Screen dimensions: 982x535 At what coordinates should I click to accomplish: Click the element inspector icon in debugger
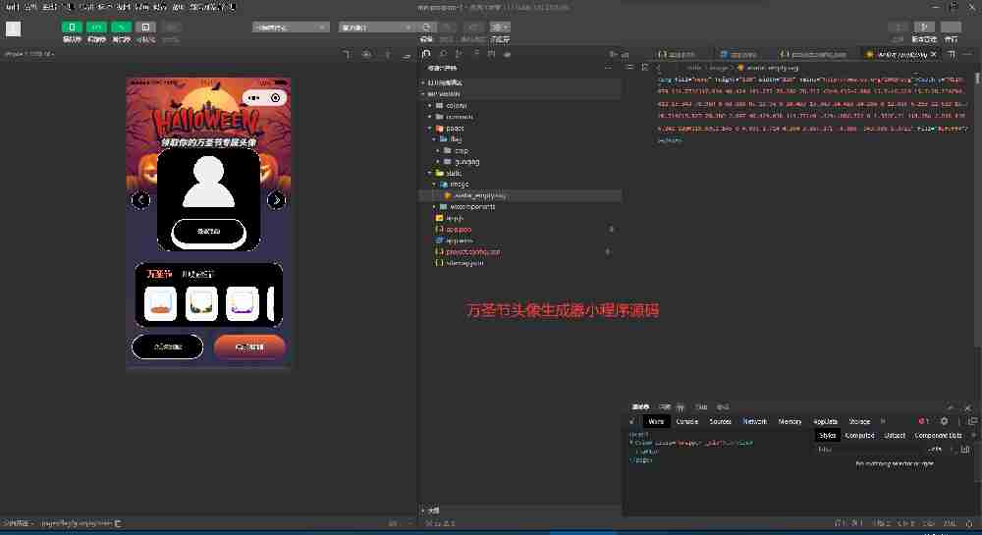click(631, 421)
